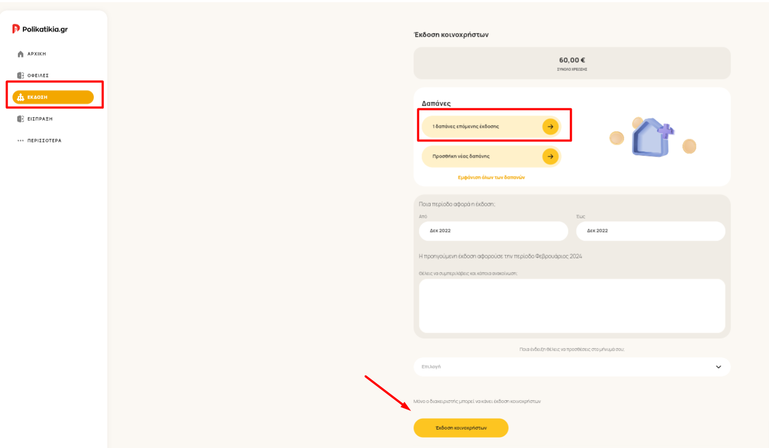Click the ΕΚΔΟΣΗ sidebar icon
Screen dimensions: 769x448
pos(21,98)
